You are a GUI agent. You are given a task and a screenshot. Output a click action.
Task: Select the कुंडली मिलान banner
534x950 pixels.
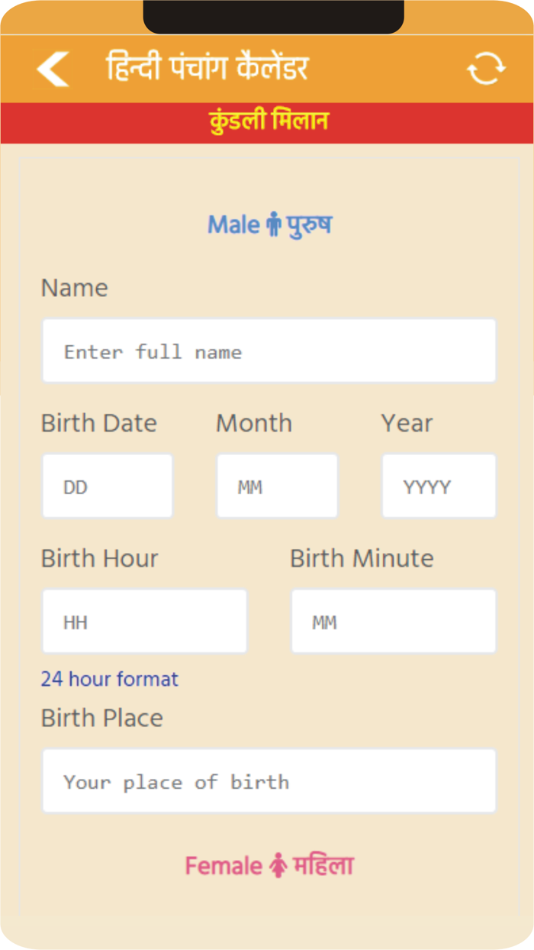coord(267,121)
